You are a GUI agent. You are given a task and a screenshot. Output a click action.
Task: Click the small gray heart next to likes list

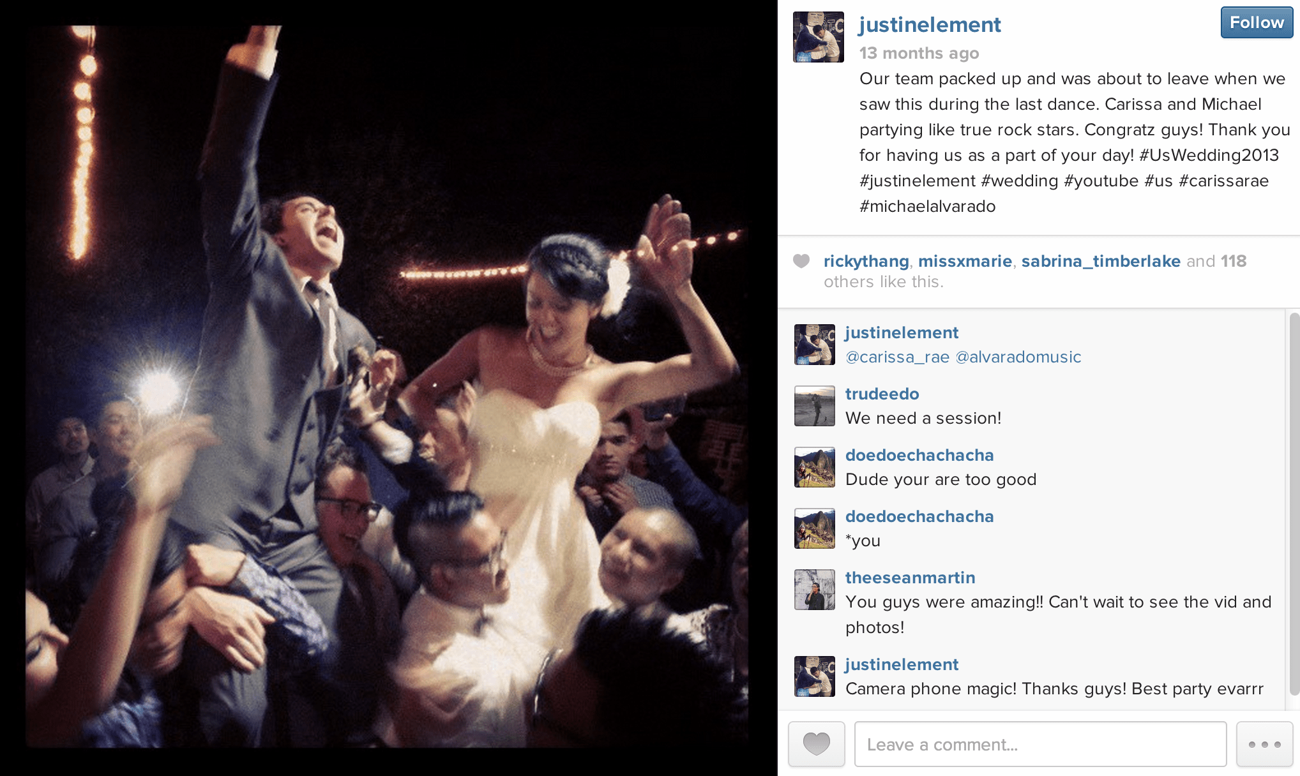pyautogui.click(x=801, y=261)
